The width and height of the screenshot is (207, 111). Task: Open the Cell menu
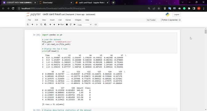(x=60, y=20)
